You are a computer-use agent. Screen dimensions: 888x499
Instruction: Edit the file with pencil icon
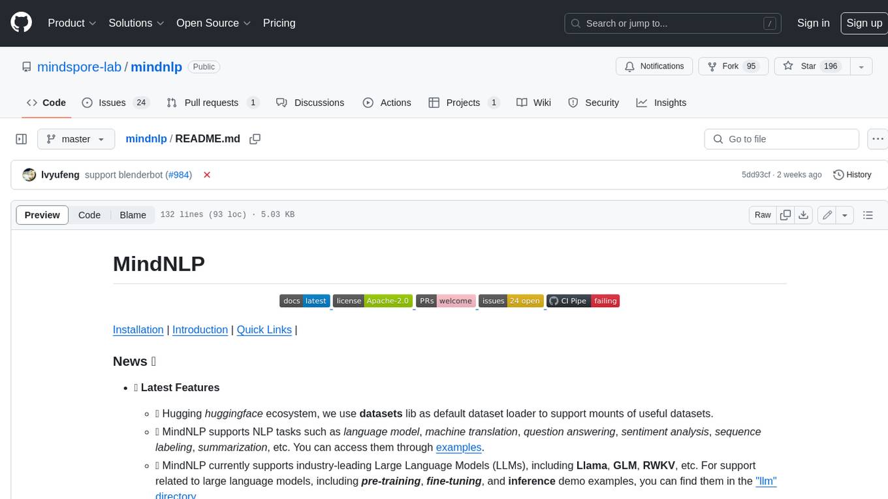click(x=827, y=215)
